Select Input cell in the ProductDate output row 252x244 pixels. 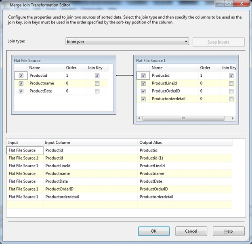click(25, 181)
